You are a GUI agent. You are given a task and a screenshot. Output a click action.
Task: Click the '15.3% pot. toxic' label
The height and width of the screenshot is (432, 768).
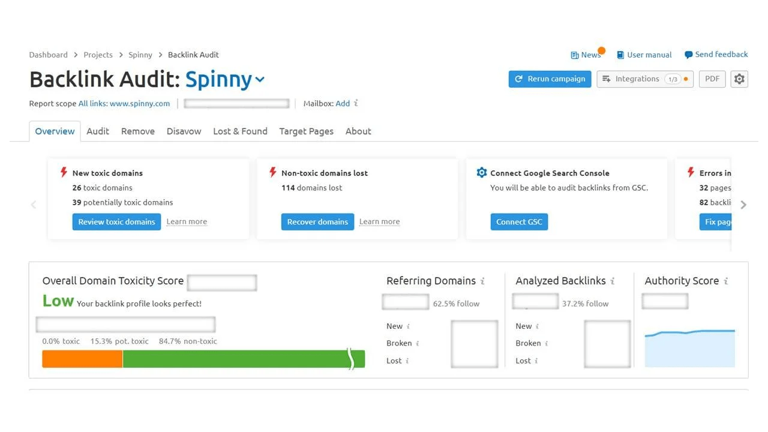[119, 341]
